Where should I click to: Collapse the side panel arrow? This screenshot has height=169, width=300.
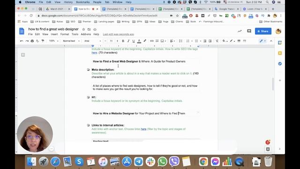pos(280,149)
